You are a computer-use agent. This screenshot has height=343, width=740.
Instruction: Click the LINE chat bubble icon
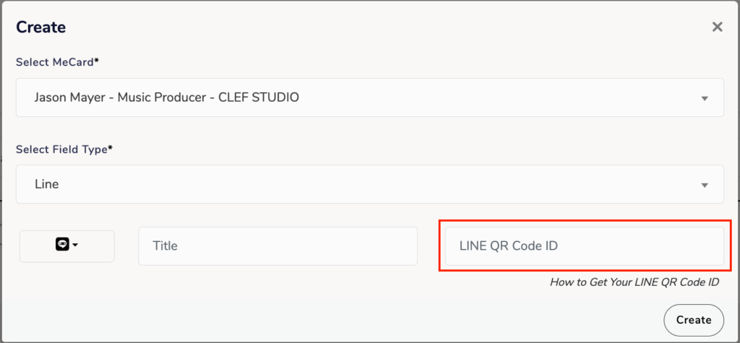[62, 244]
